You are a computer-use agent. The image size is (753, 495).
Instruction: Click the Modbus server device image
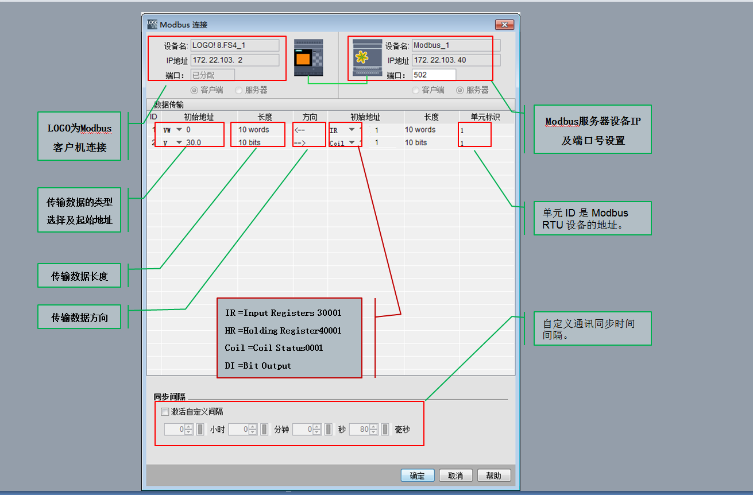367,57
